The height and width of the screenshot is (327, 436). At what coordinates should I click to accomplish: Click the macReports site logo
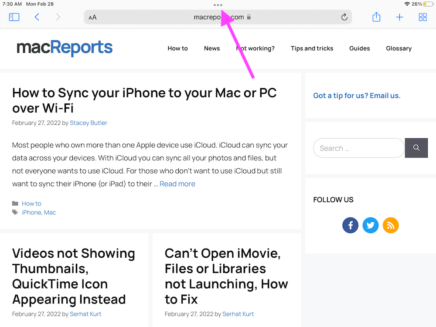click(65, 48)
